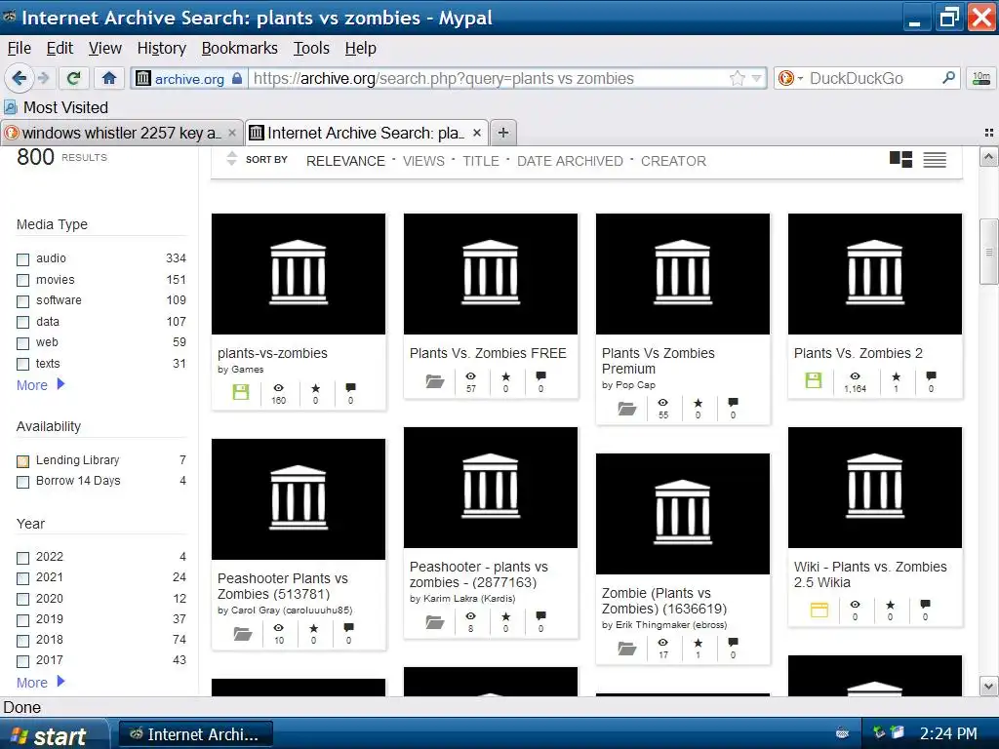Reload the page with the refresh icon
Screen dimensions: 999x749
pos(73,78)
